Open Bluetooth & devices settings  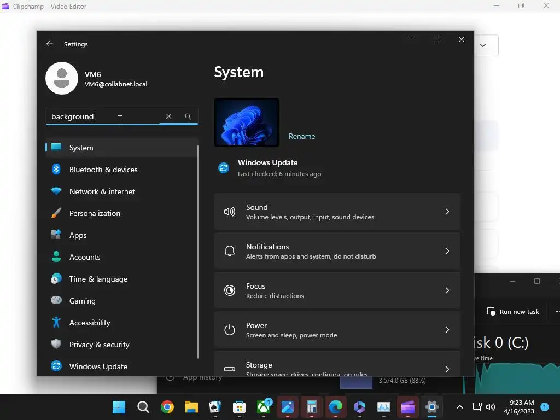click(x=121, y=170)
